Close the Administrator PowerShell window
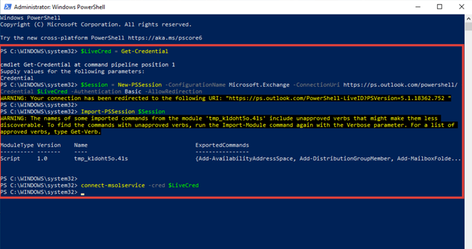Image resolution: width=472 pixels, height=249 pixels. point(461,7)
